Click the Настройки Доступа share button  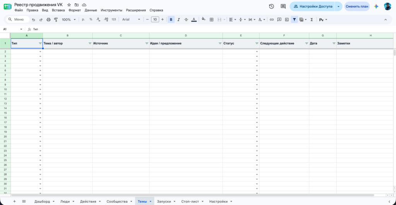[312, 7]
